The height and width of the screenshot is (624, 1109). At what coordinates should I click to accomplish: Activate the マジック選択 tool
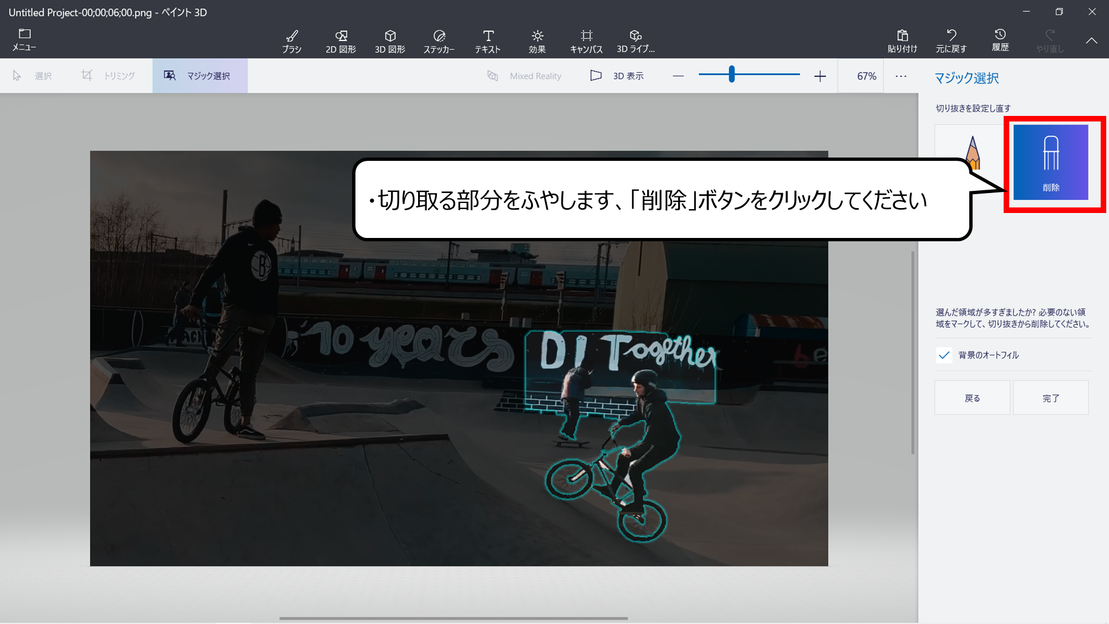(200, 76)
